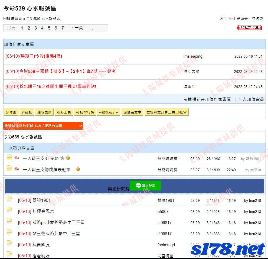Open the 快速前往其他彩種 dropdown
The height and width of the screenshot is (259, 268).
click(43, 126)
